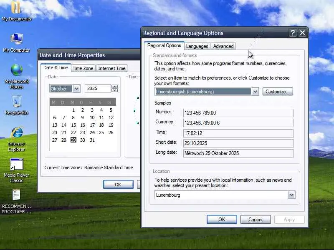This screenshot has height=250, width=334.
Task: Click the Long date sample field
Action: click(238, 153)
